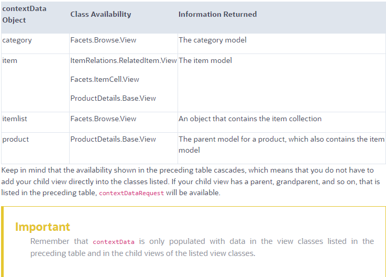The image size is (386, 277).
Task: Click ProductDetails.Base.View in the item row
Action: click(113, 99)
